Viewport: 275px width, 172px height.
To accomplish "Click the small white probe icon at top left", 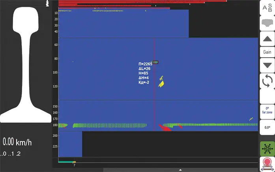I will click(x=47, y=3).
